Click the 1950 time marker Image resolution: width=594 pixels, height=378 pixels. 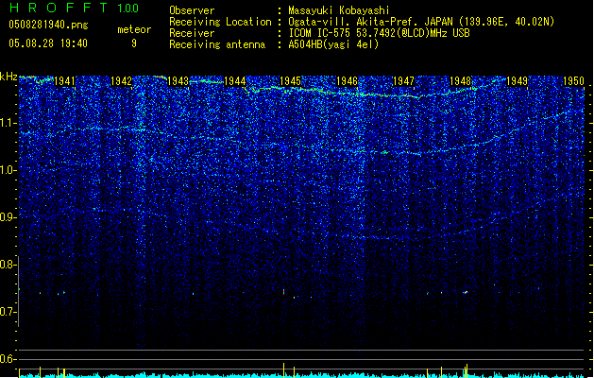click(x=573, y=81)
